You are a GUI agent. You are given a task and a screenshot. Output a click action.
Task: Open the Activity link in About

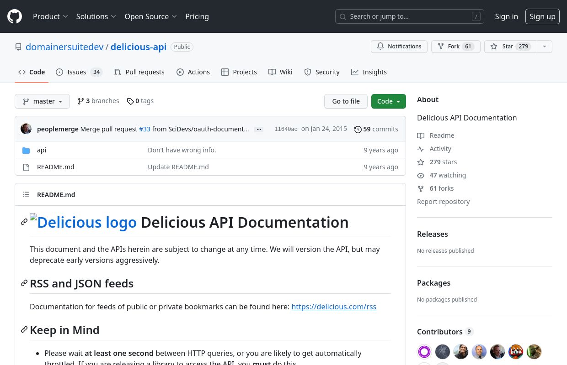434,149
